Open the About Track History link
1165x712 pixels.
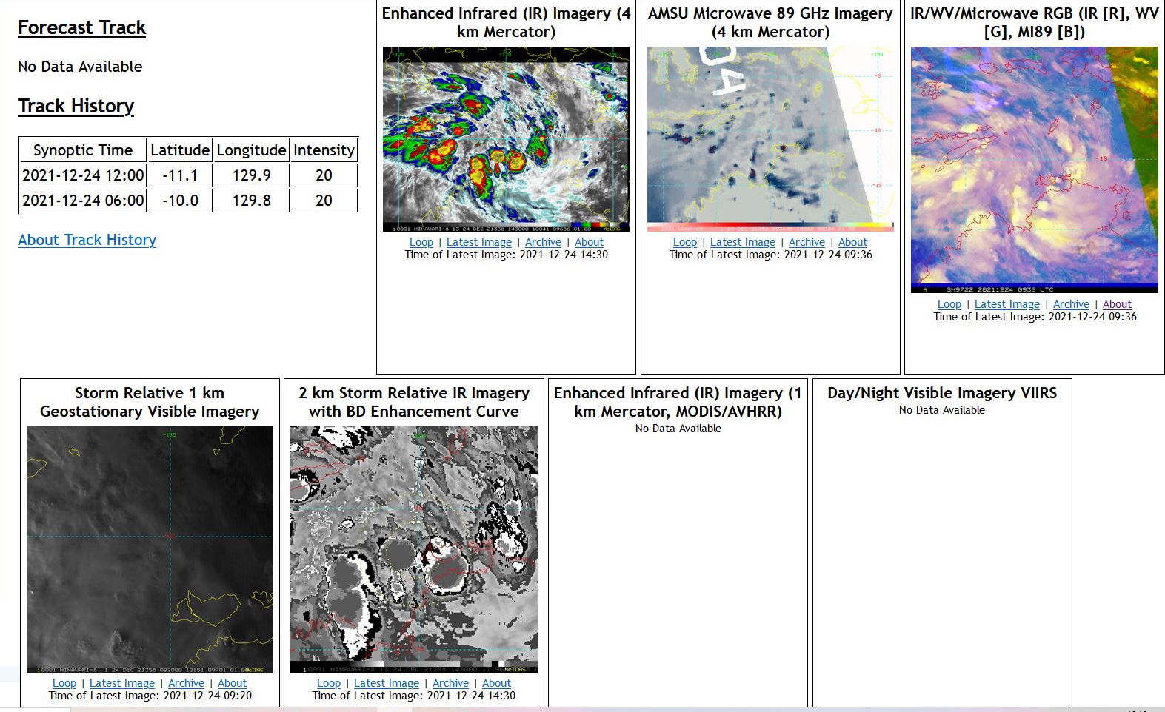(x=87, y=240)
